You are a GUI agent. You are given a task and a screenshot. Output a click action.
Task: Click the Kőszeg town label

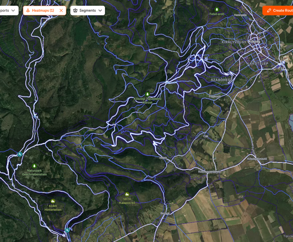254,42
